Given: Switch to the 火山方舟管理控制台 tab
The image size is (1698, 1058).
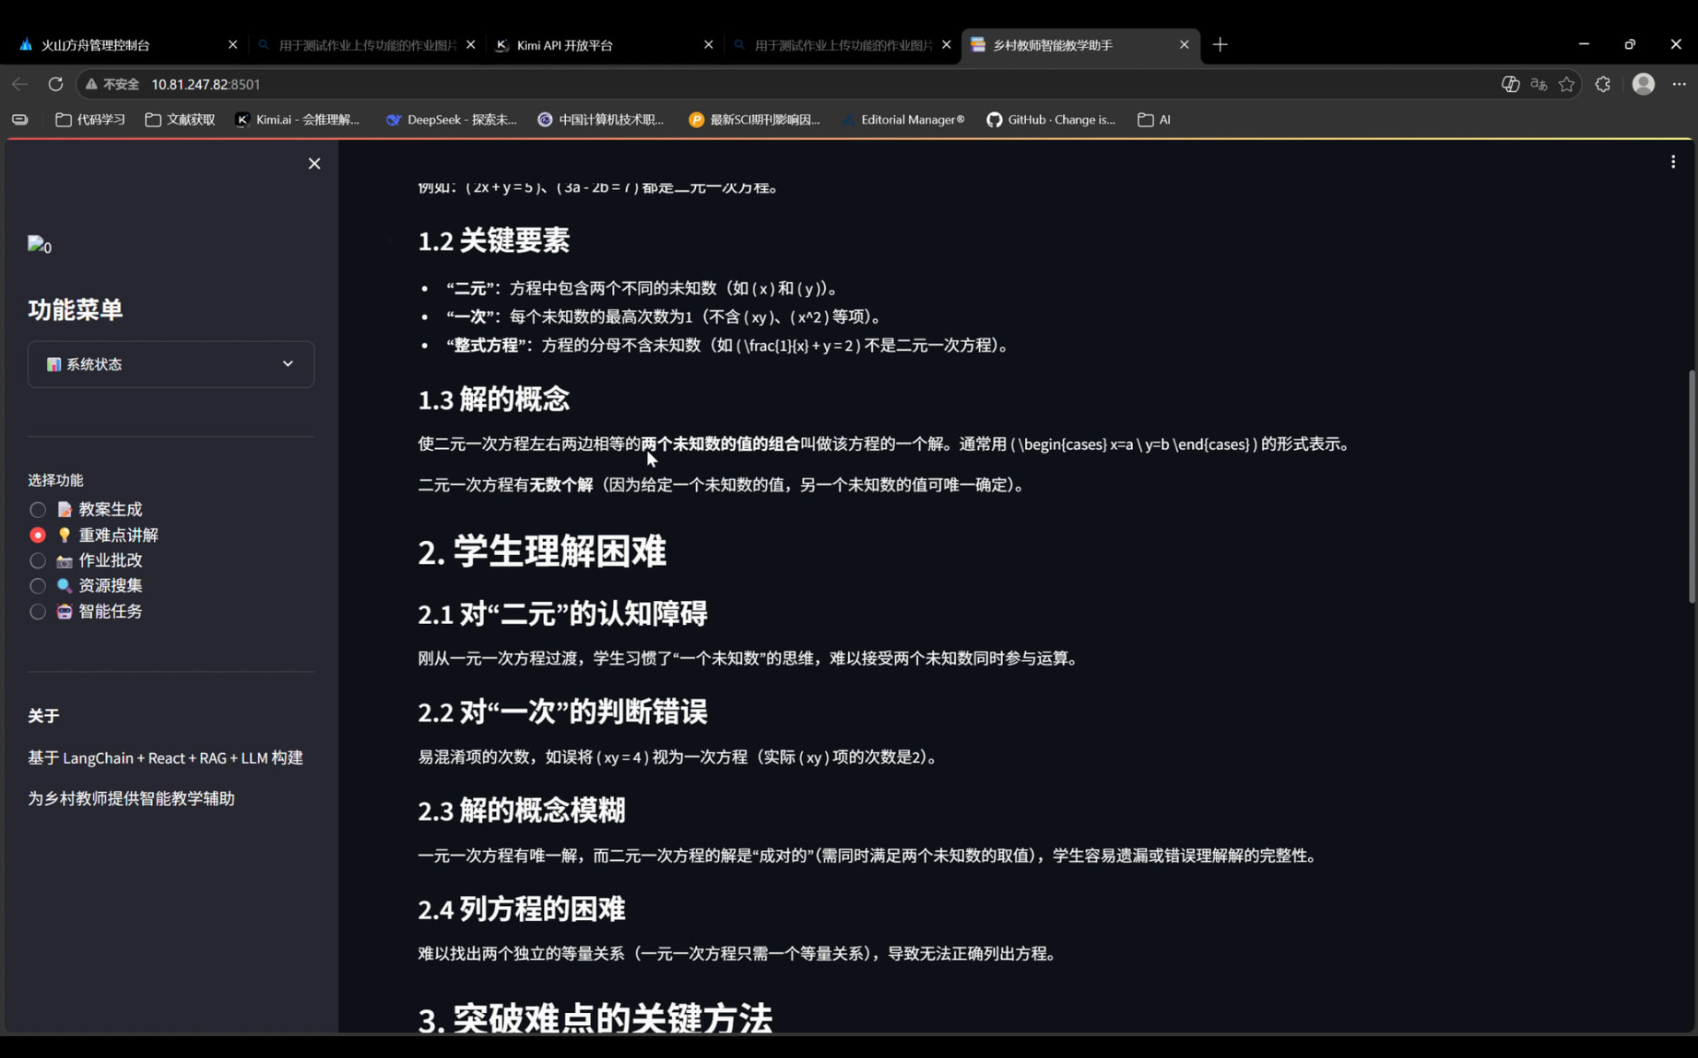Looking at the screenshot, I should pos(96,45).
